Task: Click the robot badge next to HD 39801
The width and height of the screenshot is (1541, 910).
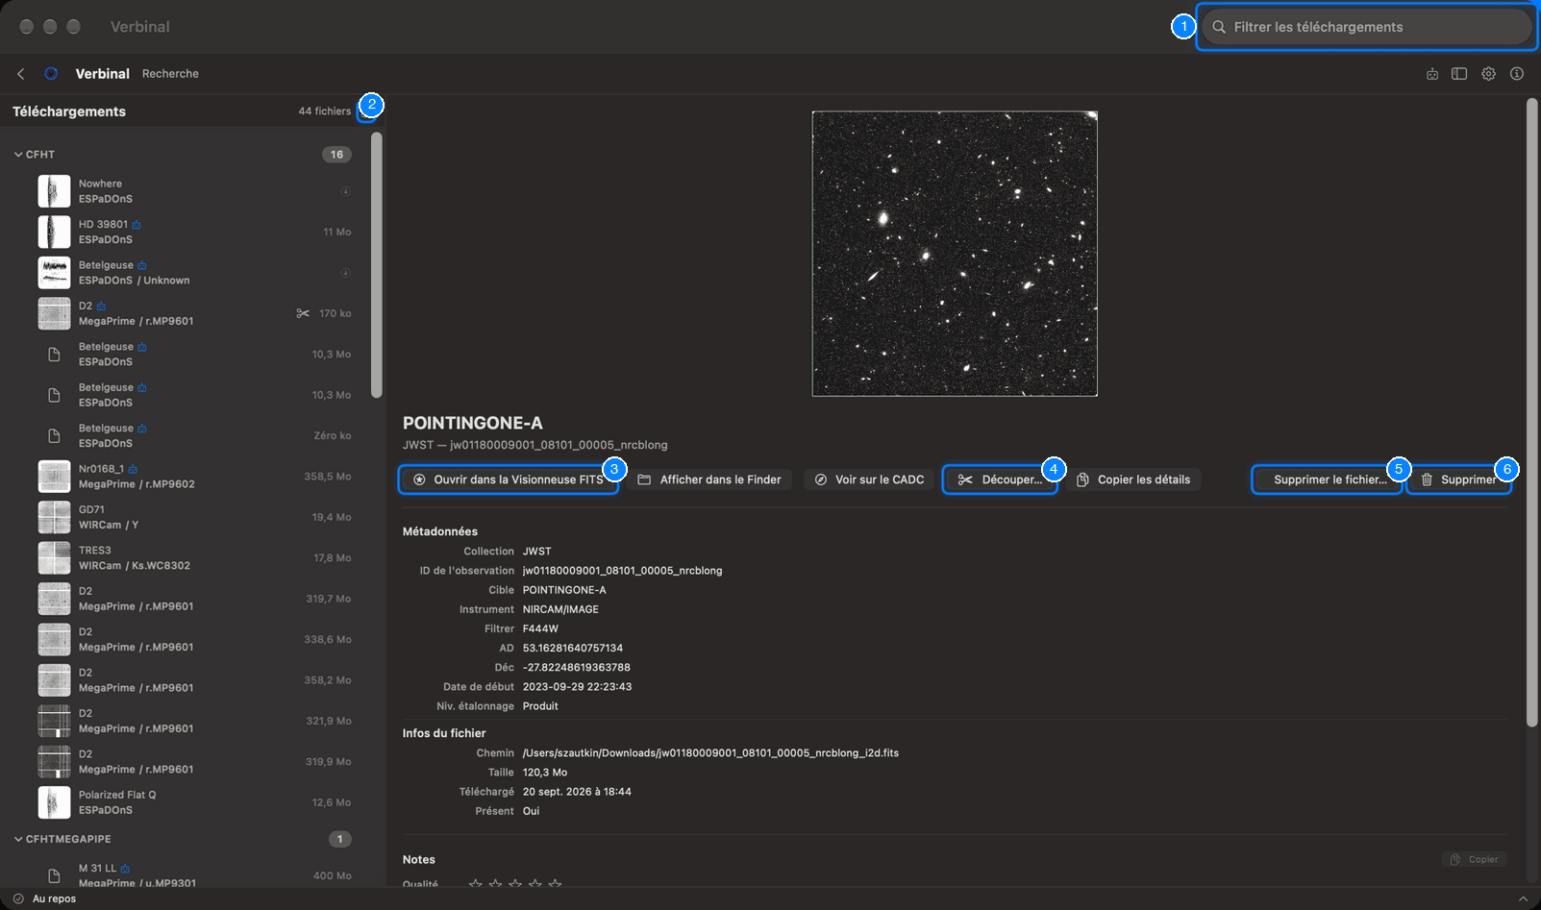Action: [x=137, y=225]
